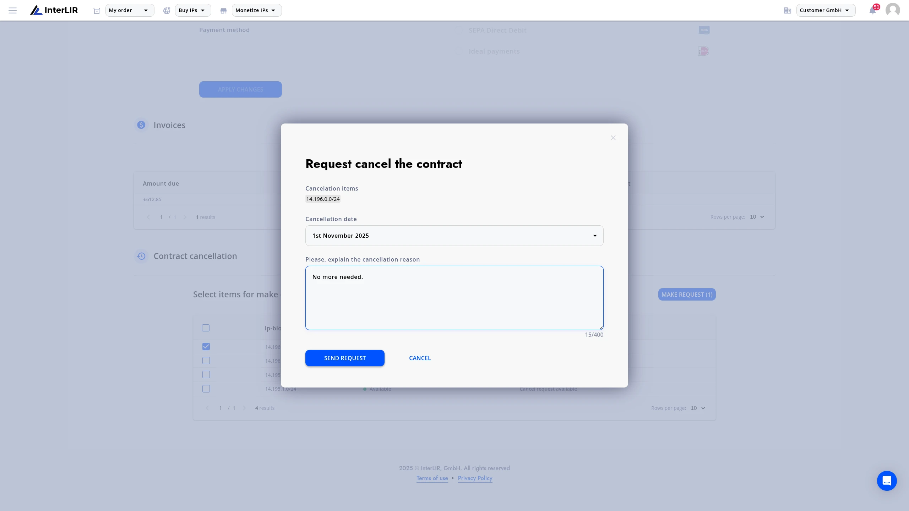Click the 14.195.1.0/24 IP block cell

click(x=281, y=389)
